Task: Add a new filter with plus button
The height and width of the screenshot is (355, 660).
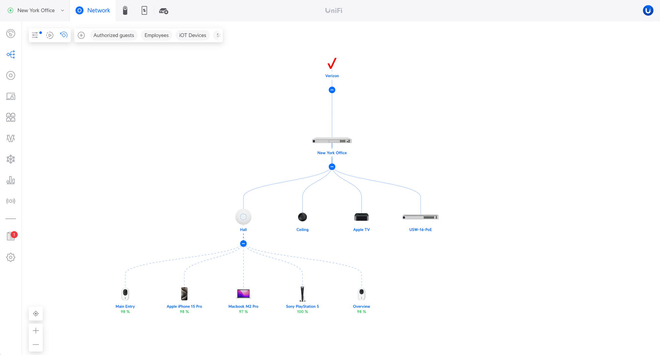Action: (x=81, y=35)
